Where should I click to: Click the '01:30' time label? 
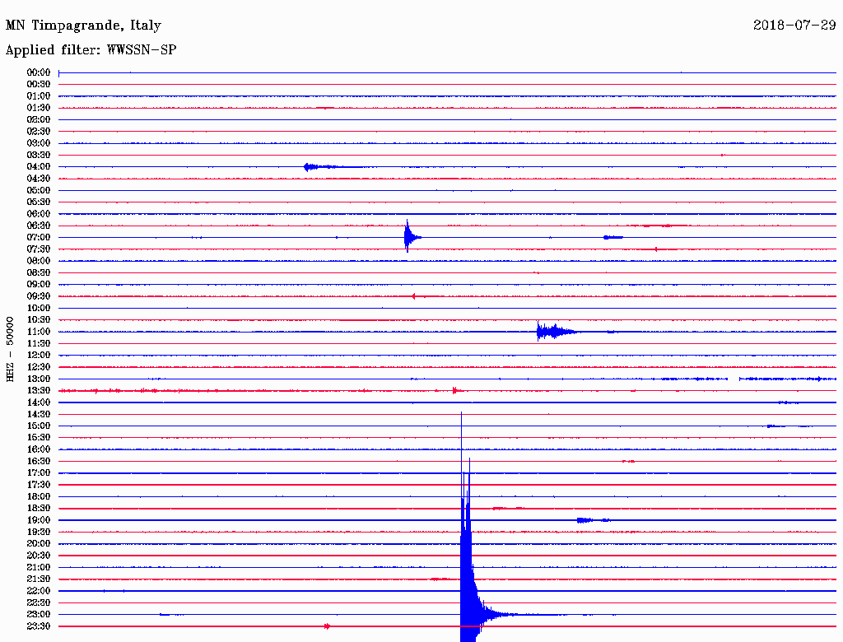coord(39,108)
